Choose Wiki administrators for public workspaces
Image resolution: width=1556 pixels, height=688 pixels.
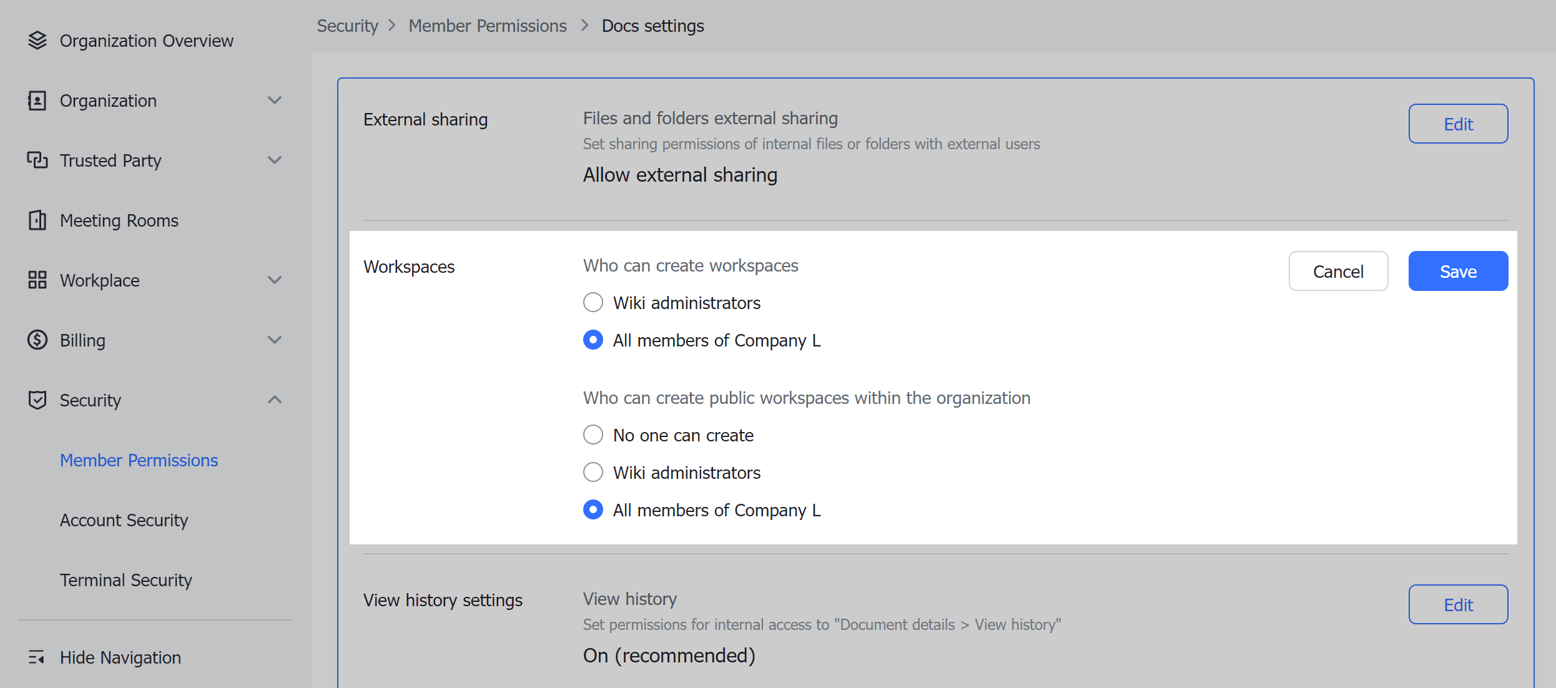(x=593, y=473)
